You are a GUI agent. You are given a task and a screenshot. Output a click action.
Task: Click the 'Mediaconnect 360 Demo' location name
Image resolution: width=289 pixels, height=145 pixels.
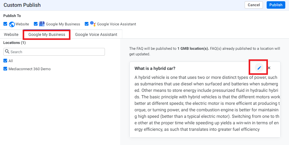pos(29,69)
